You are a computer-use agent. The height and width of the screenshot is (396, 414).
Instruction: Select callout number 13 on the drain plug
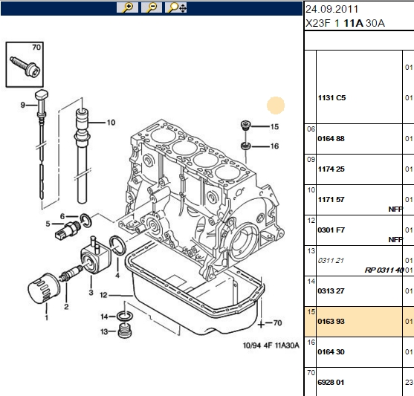(104, 331)
